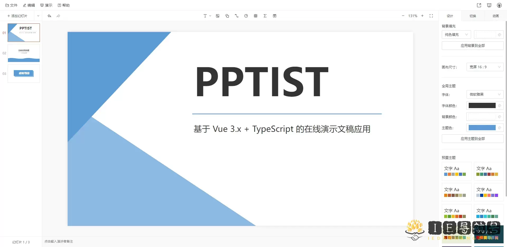507x247 pixels.
Task: Click the 应用背景到全部 button
Action: [472, 45]
